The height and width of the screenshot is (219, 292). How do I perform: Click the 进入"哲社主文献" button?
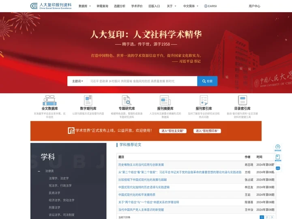(173, 131)
